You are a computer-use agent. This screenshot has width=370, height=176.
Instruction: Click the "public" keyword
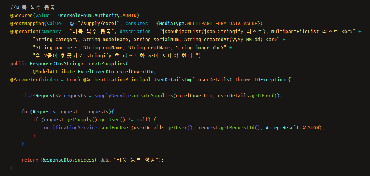19,64
